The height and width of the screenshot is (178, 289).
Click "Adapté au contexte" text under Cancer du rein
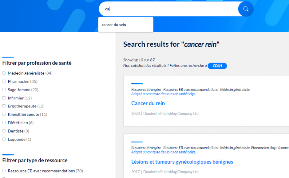(x=164, y=94)
